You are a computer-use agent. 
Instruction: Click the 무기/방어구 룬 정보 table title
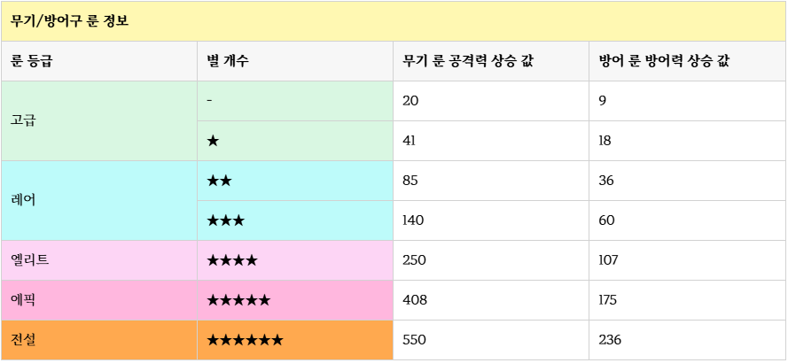coord(394,21)
